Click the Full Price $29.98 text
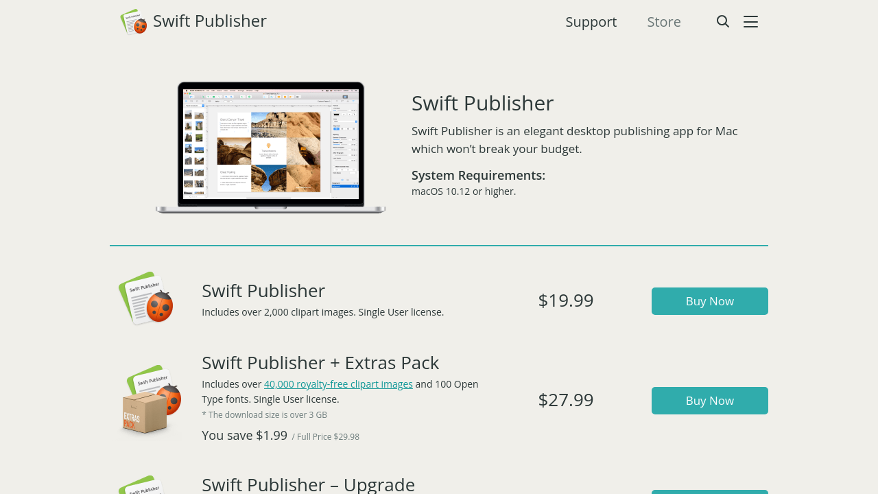This screenshot has width=878, height=494. [327, 436]
